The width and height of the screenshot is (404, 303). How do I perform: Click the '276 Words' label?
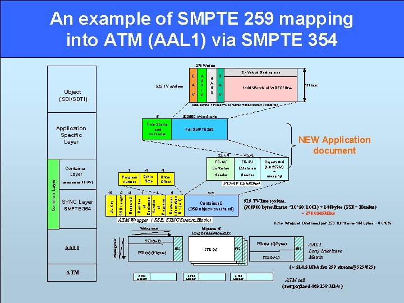coord(205,66)
